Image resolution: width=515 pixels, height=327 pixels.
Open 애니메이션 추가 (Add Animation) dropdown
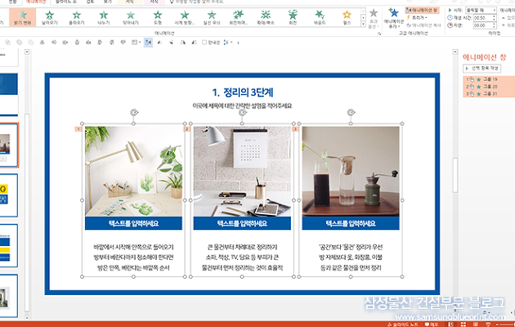click(394, 18)
